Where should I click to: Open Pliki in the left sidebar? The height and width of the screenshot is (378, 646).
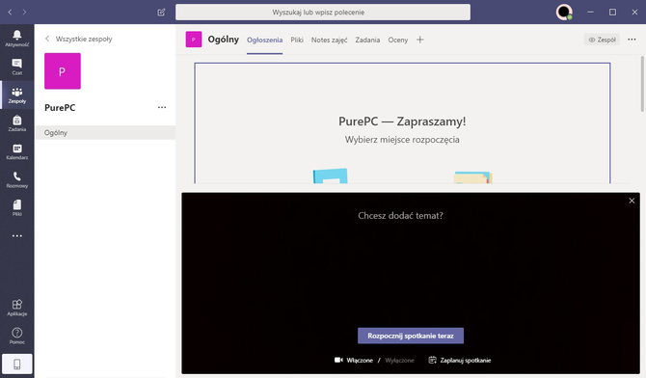(x=17, y=208)
